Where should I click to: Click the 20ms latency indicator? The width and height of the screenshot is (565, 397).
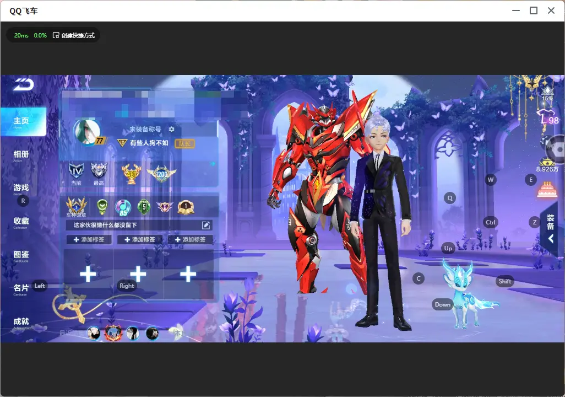(x=21, y=35)
